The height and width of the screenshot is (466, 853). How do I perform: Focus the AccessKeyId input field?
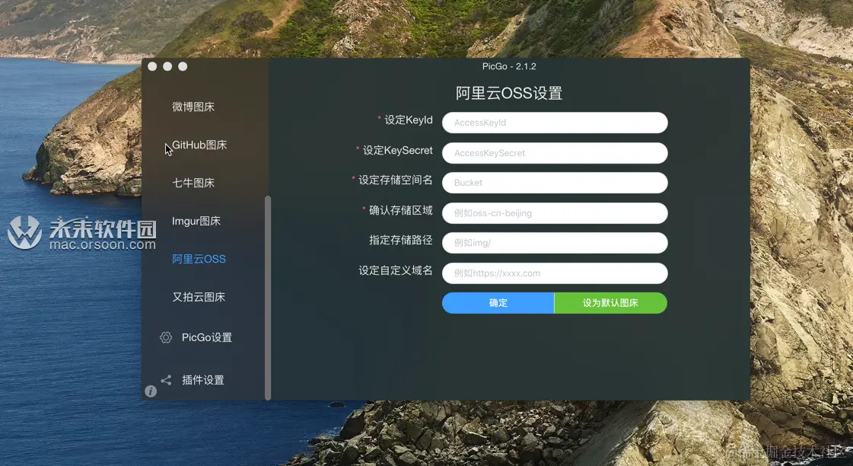coord(555,123)
